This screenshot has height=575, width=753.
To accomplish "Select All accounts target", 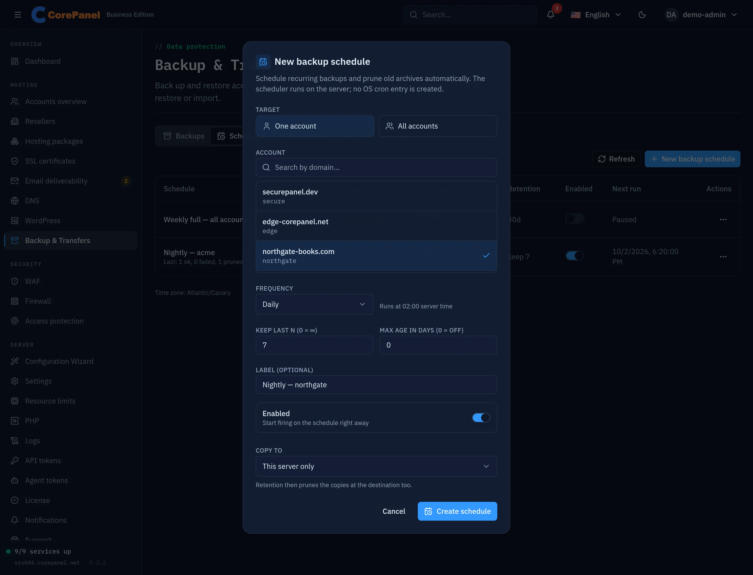I will [x=438, y=126].
